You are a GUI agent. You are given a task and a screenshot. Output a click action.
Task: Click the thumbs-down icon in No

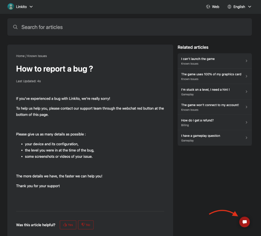click(x=83, y=225)
